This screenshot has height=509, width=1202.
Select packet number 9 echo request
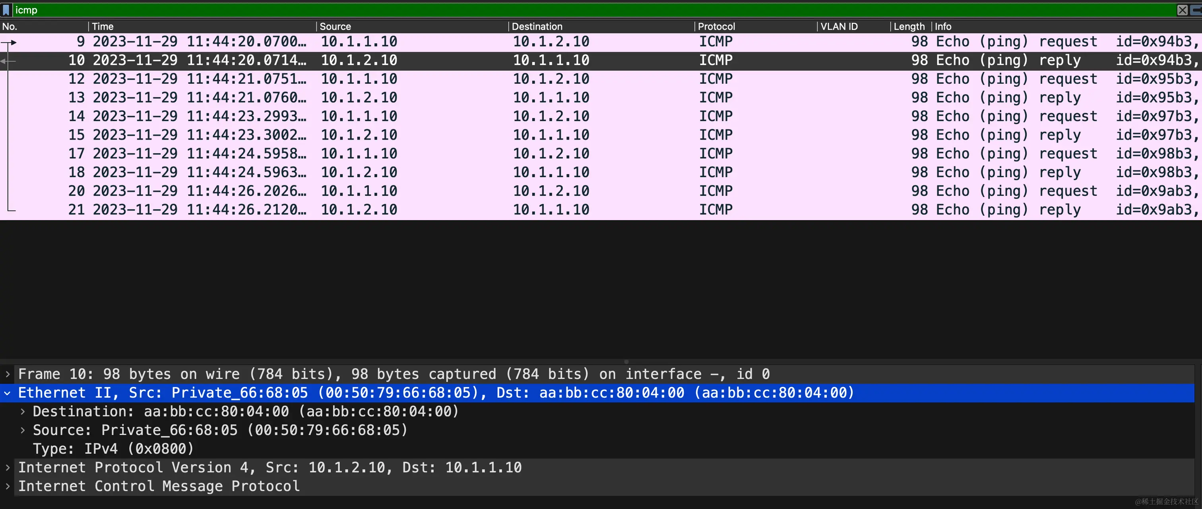[467, 41]
